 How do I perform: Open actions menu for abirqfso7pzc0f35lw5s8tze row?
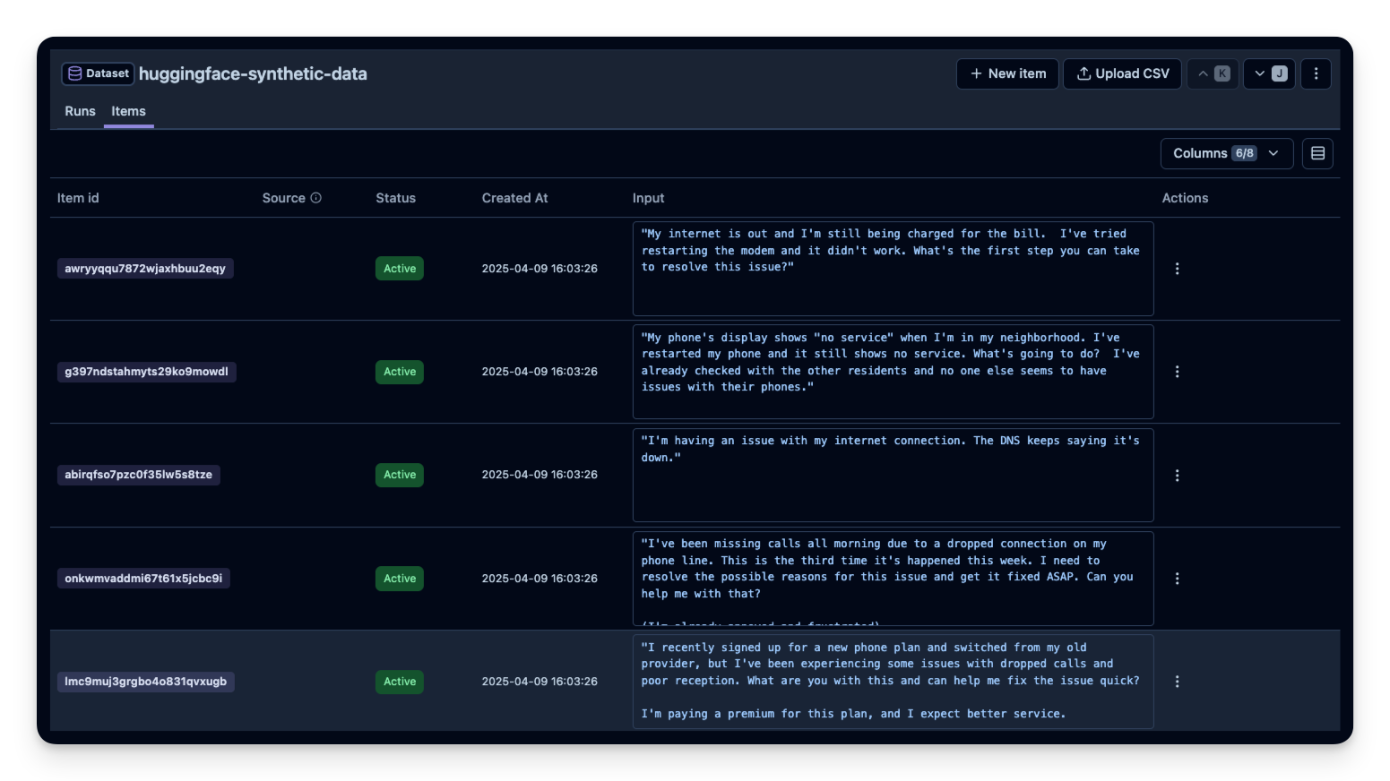pos(1177,476)
